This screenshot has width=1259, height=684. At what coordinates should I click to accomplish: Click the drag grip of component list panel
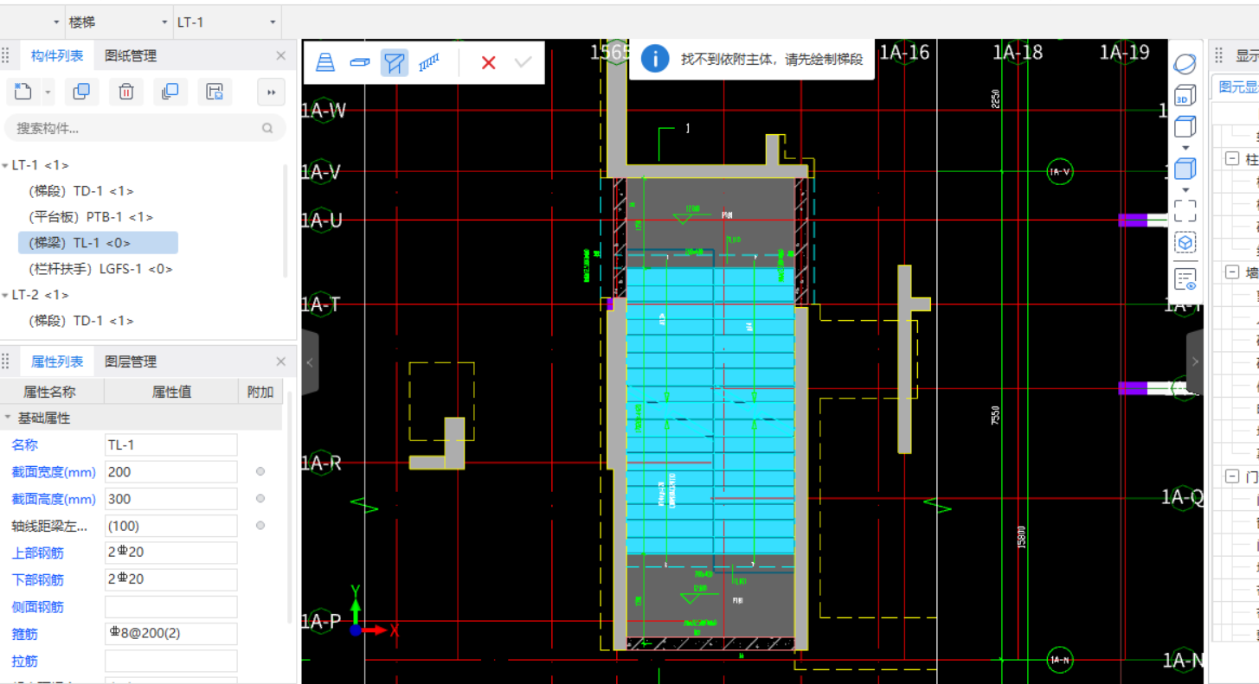(5, 55)
